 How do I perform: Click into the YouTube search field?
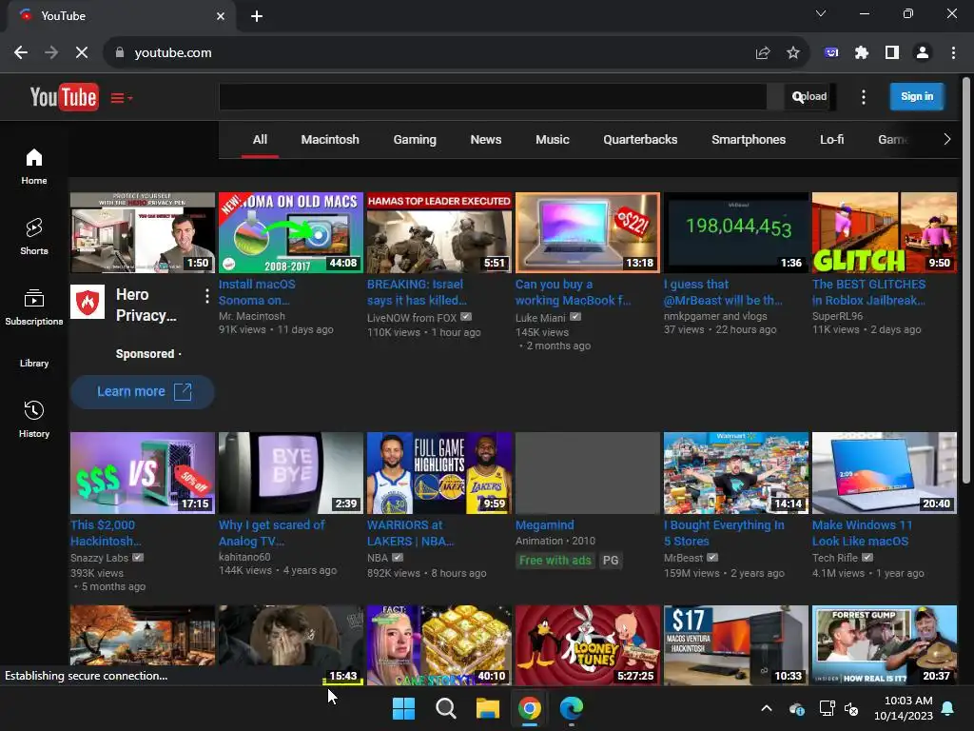pyautogui.click(x=493, y=96)
